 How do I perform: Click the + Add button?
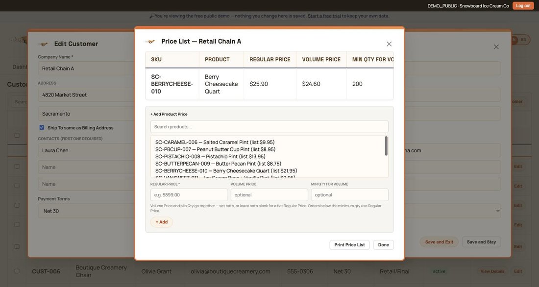tap(162, 222)
